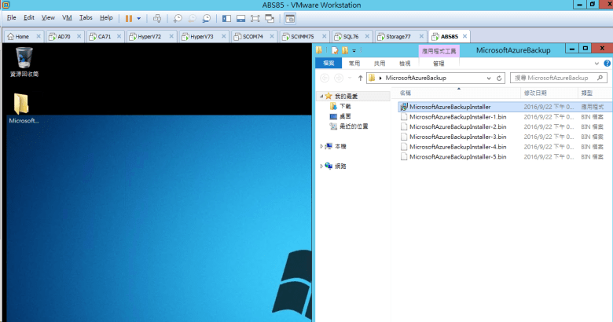
Task: Click the VMware pause button
Action: 128,17
